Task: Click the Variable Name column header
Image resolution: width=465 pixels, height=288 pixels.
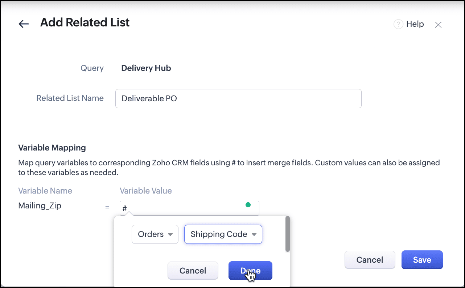Action: [x=45, y=191]
